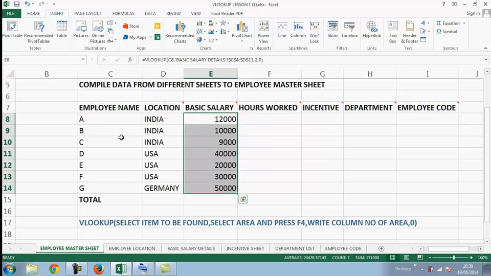The height and width of the screenshot is (276, 491).
Task: Insert a Slicer
Action: [332, 30]
